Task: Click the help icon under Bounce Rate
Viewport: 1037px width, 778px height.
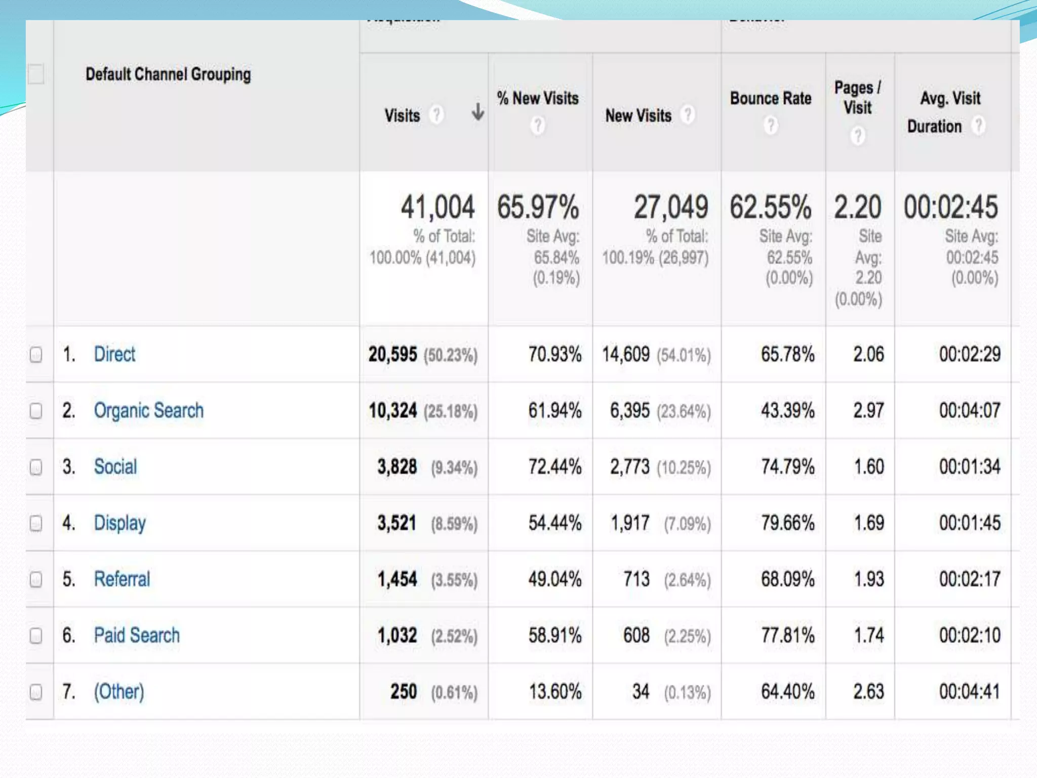Action: click(x=771, y=125)
